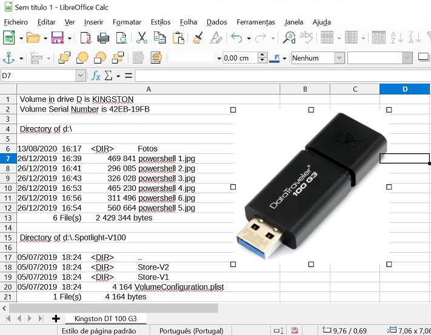Screen dimensions: 431x335
Task: Click the document modified save indicator in status bar
Action: pyautogui.click(x=295, y=330)
